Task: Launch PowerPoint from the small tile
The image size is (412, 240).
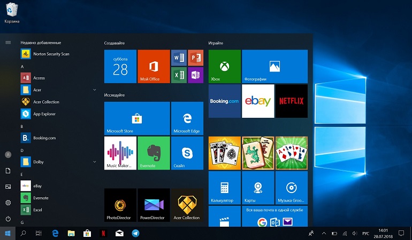Action: click(x=195, y=58)
